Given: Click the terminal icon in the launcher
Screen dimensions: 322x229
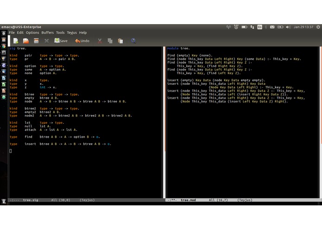Looking at the screenshot, I should (4, 52).
